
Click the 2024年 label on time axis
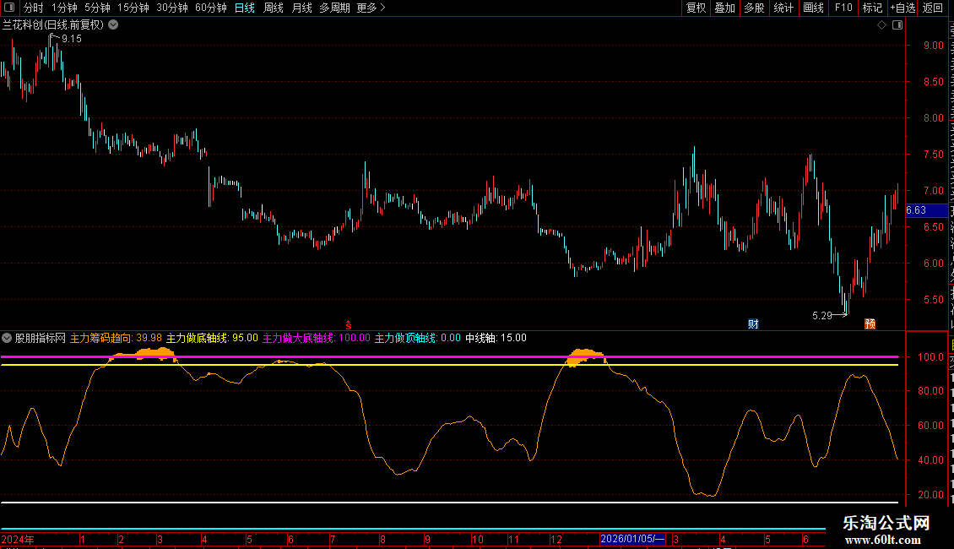point(18,540)
